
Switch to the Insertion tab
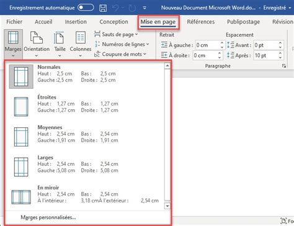click(x=76, y=22)
